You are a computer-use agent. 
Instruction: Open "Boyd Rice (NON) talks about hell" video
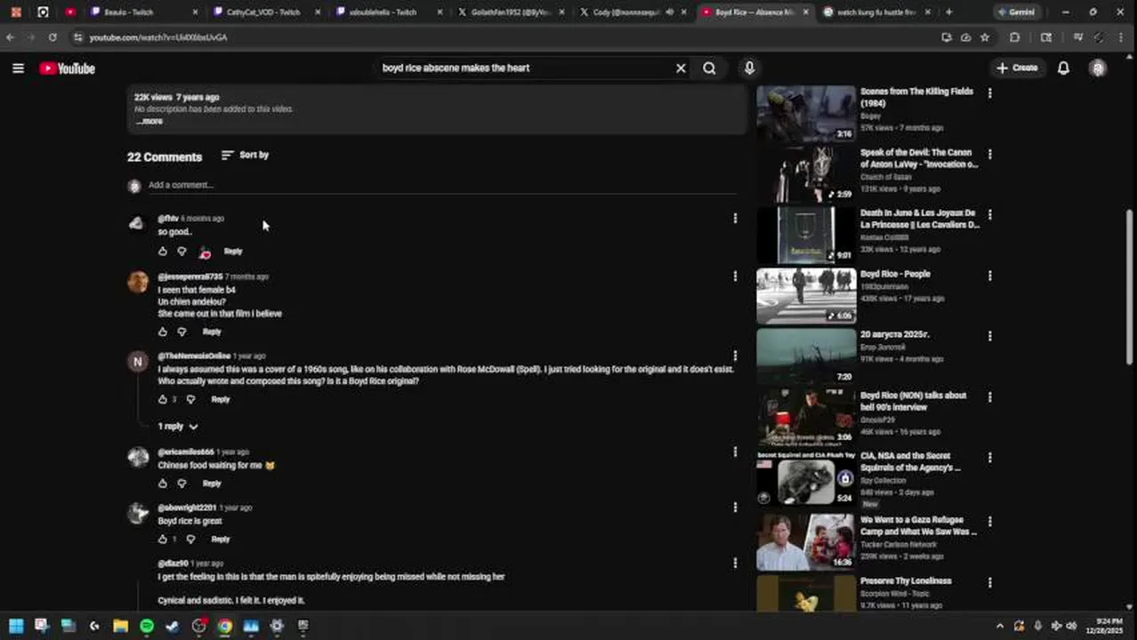coord(914,401)
